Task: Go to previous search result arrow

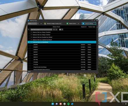Action: pyautogui.click(x=54, y=29)
